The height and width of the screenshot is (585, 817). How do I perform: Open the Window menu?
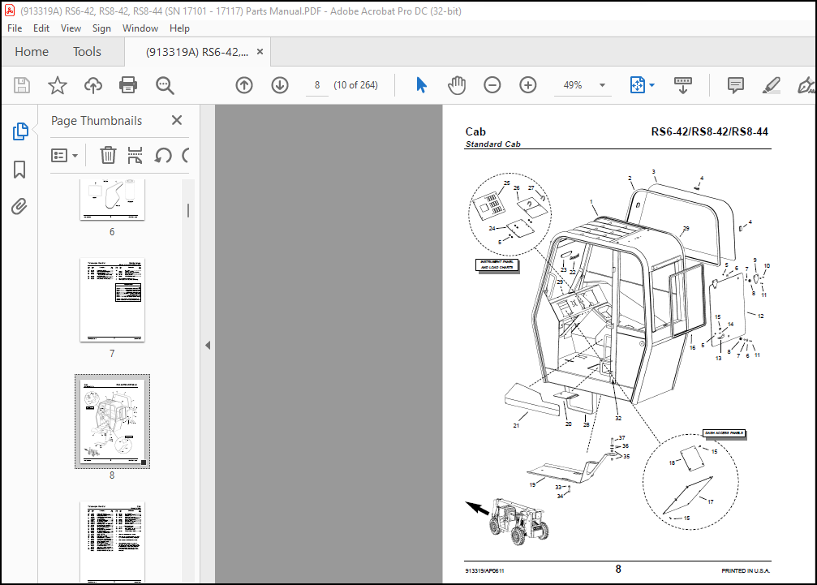tap(140, 28)
